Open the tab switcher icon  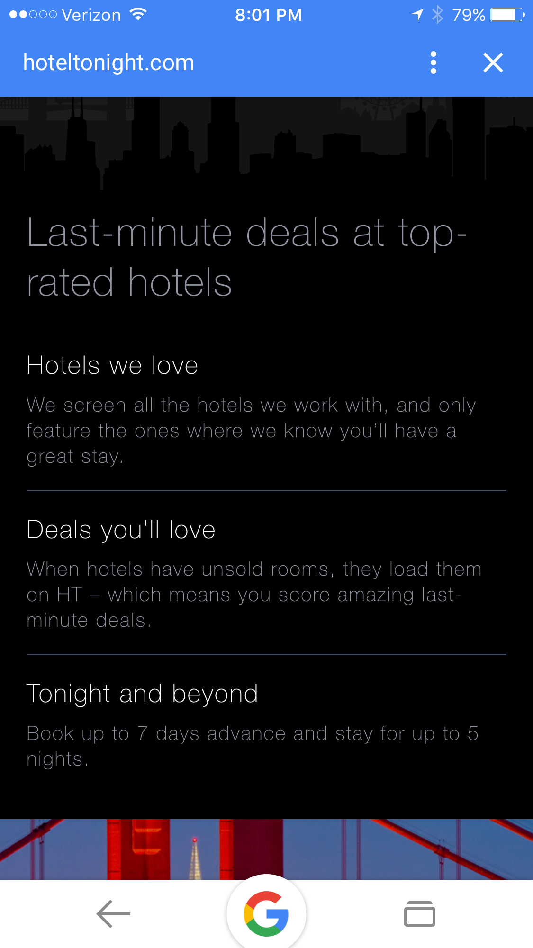coord(419,913)
